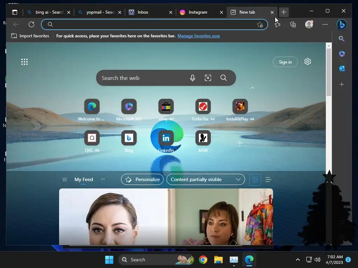This screenshot has height=268, width=358.
Task: Close the Instagram tab
Action: coord(221,12)
